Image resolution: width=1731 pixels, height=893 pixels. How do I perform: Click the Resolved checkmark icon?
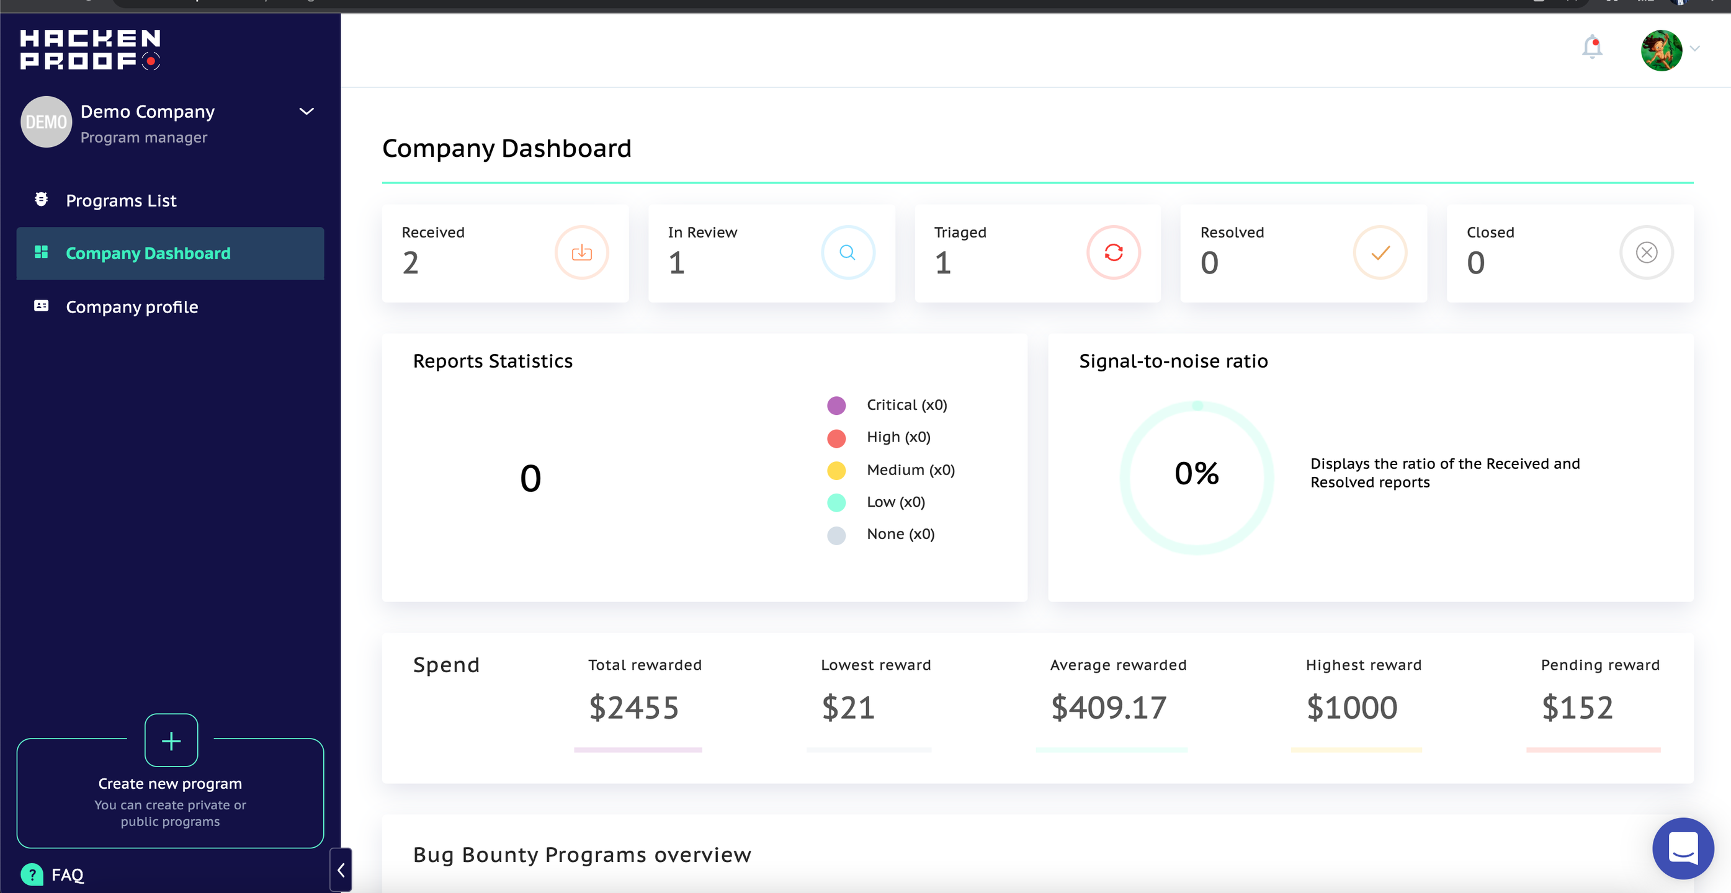click(x=1380, y=252)
